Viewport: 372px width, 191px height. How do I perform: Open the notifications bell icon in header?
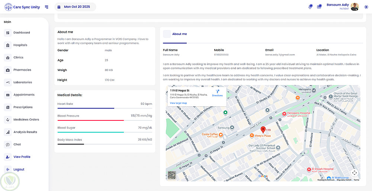pos(311,7)
